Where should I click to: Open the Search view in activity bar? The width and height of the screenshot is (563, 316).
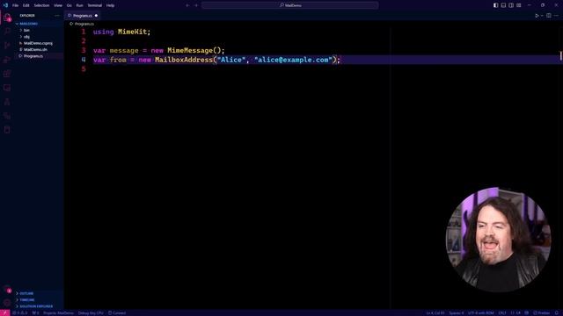7,32
